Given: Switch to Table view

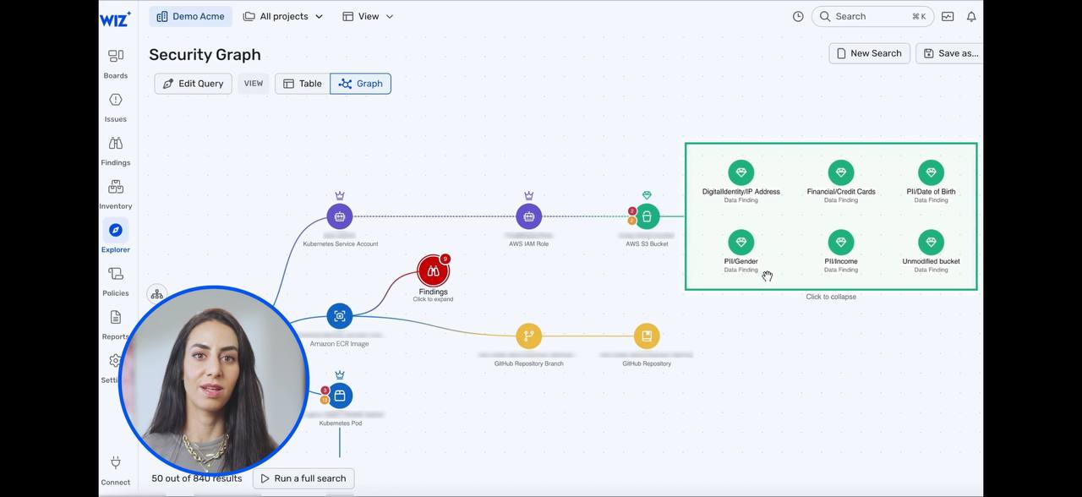Looking at the screenshot, I should point(303,84).
